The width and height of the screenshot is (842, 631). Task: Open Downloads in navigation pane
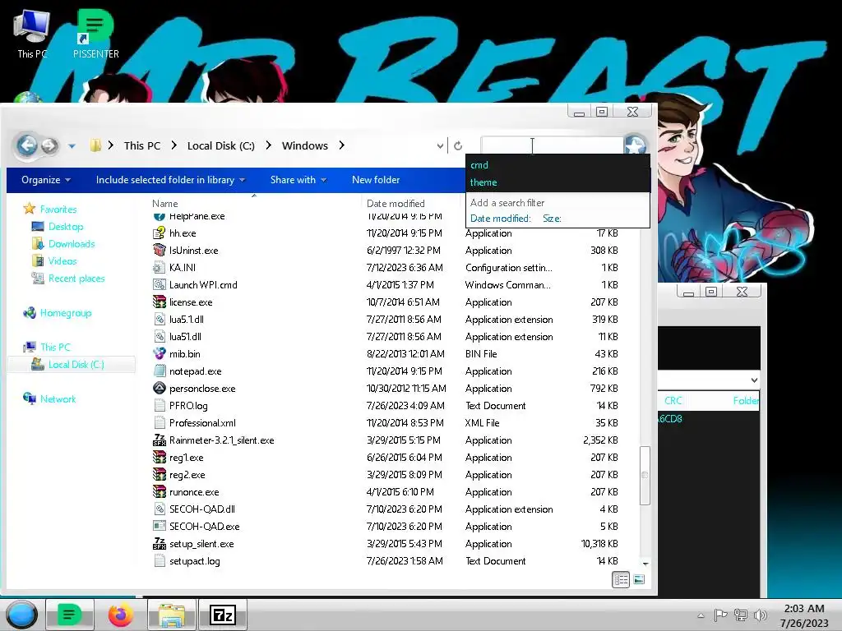[x=72, y=243]
